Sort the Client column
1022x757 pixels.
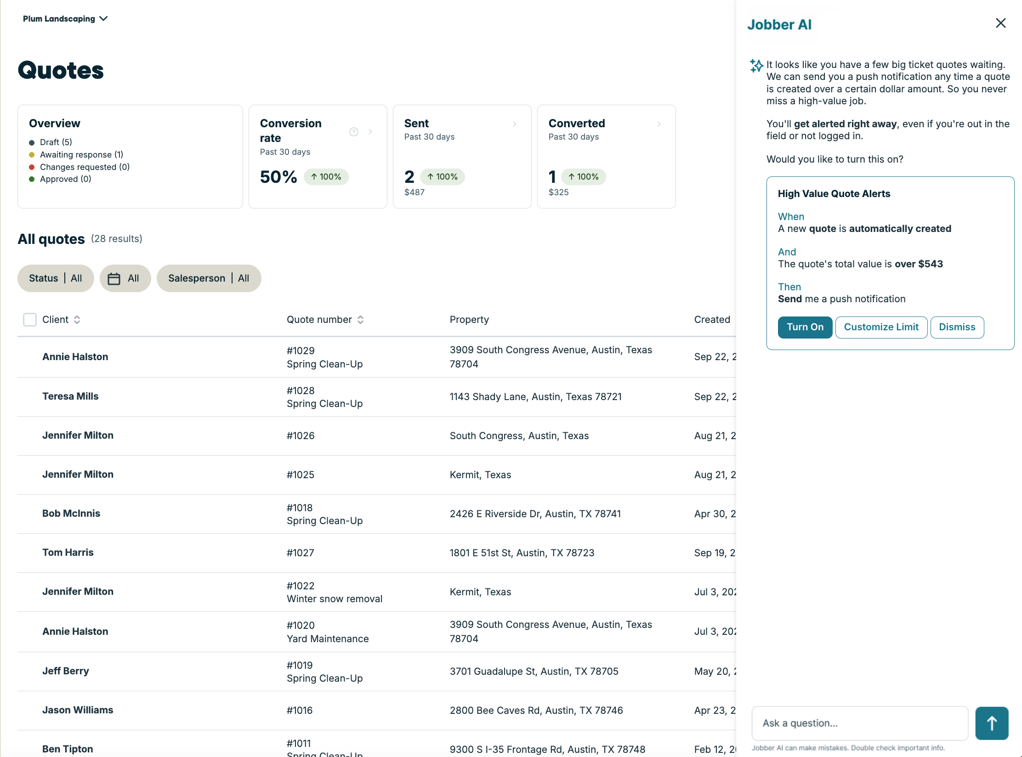[x=76, y=320]
